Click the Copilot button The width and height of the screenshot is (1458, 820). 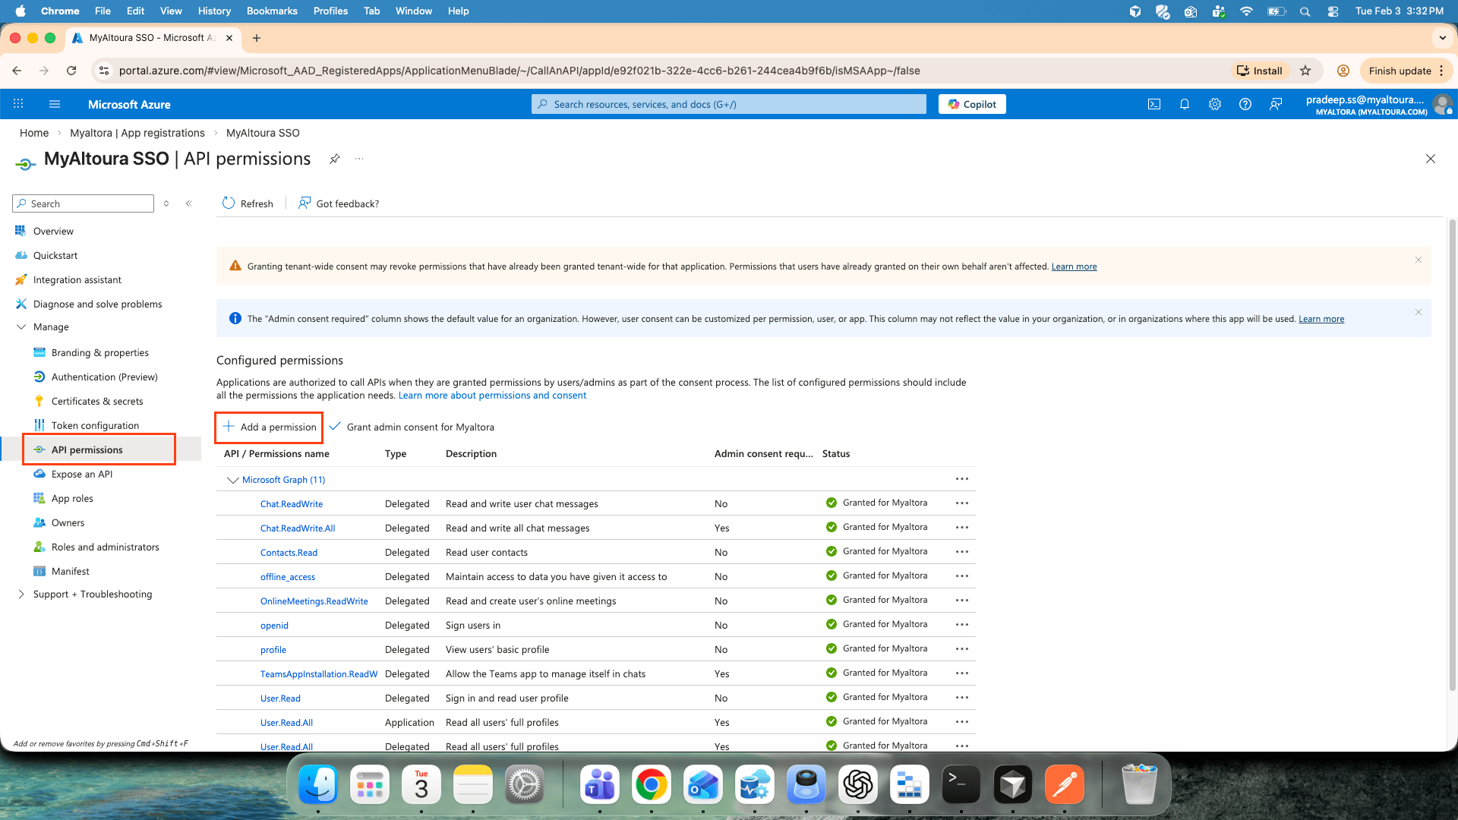click(972, 104)
